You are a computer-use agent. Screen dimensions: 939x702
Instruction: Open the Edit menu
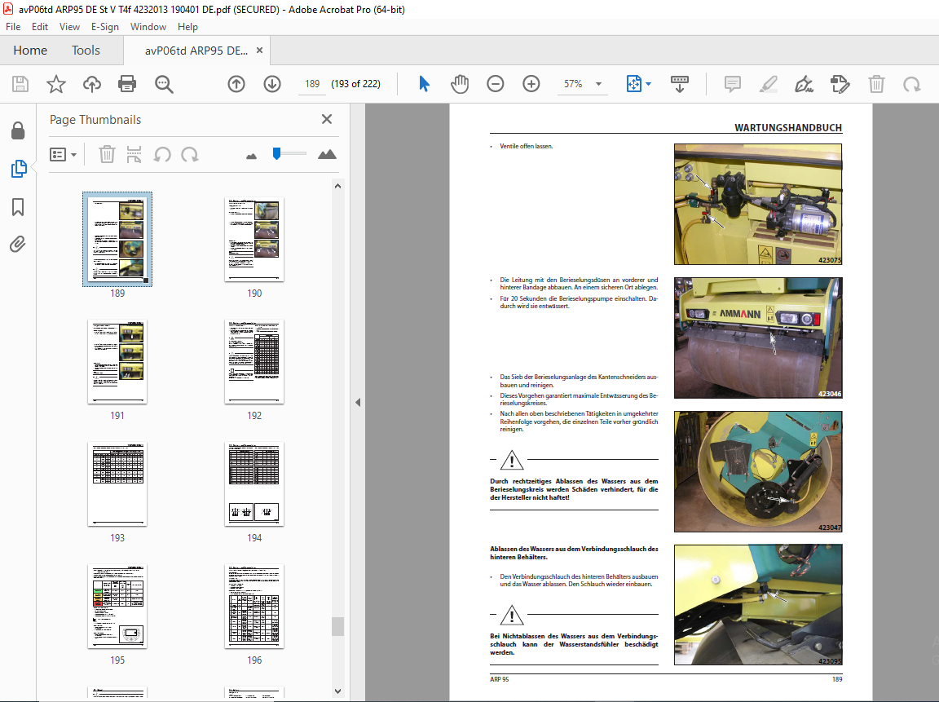tap(39, 27)
